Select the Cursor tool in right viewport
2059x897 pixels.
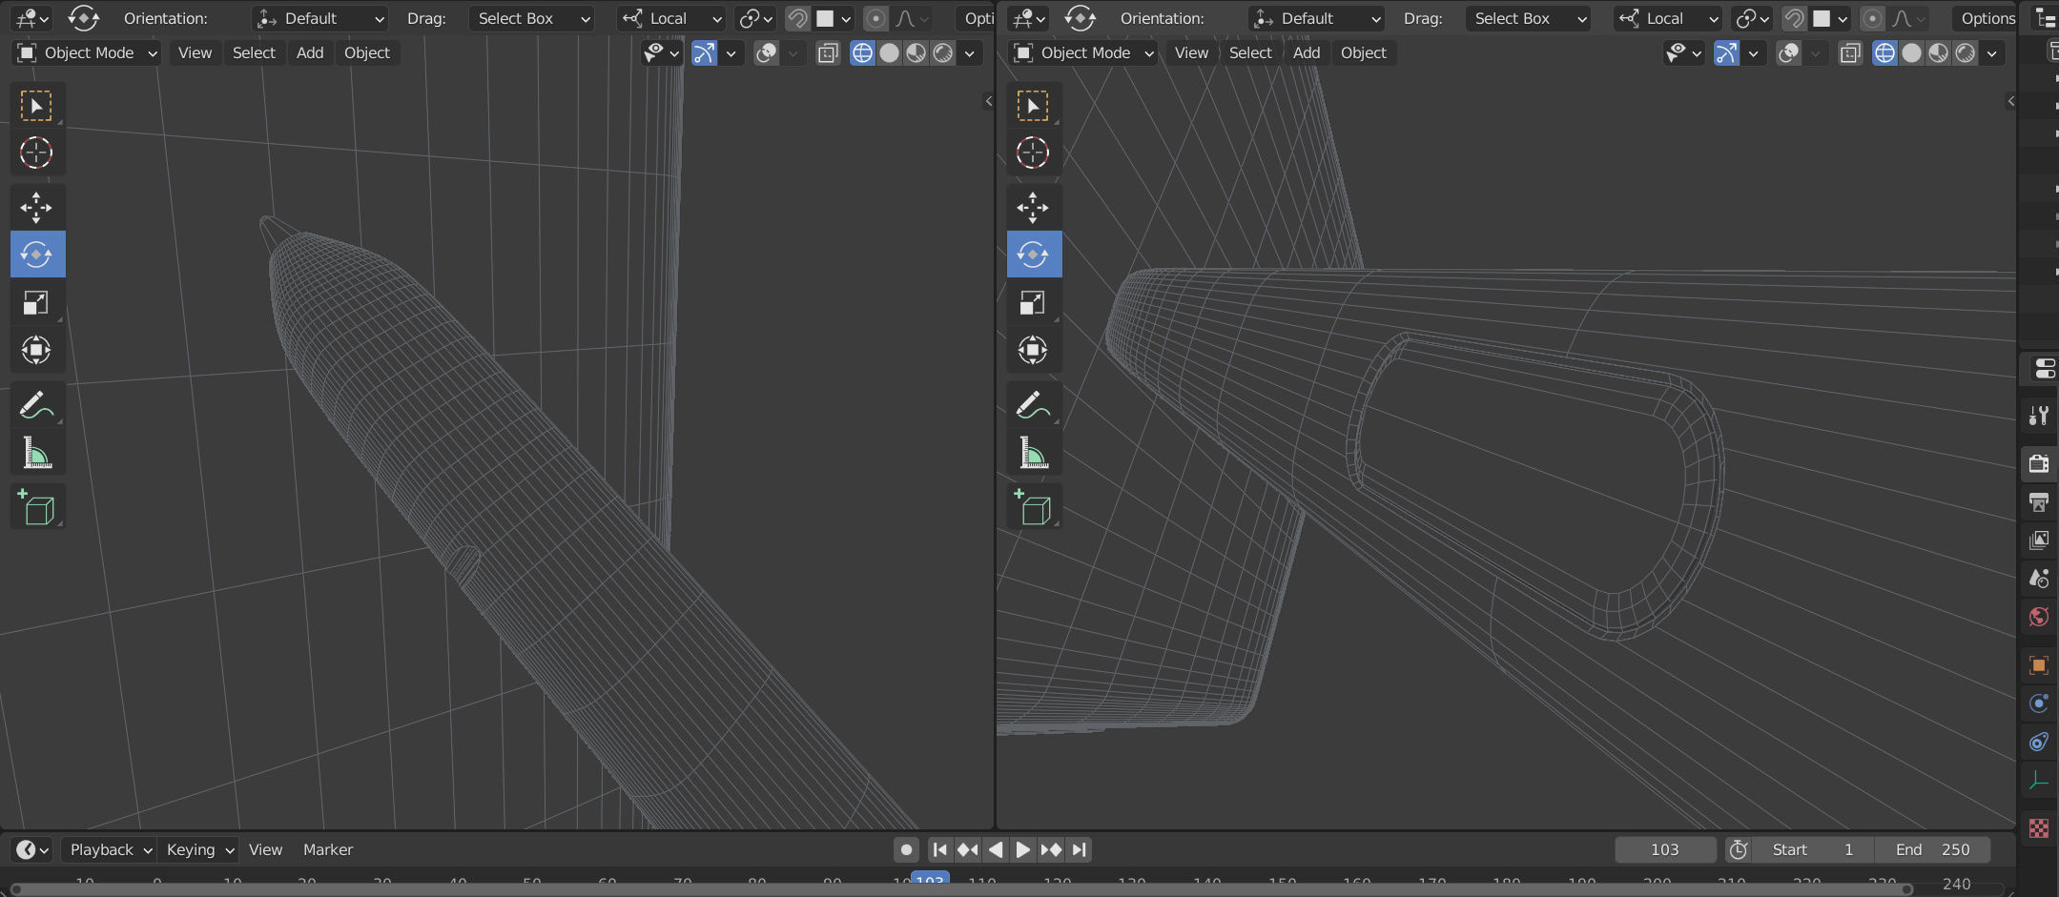pos(1033,153)
